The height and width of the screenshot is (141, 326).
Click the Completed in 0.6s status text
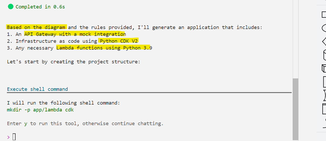(x=40, y=7)
